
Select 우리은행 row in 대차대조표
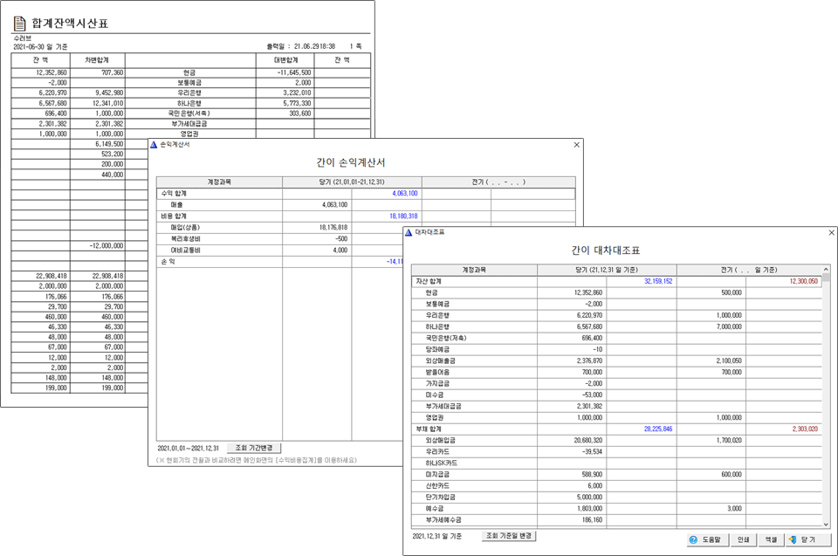pos(617,315)
